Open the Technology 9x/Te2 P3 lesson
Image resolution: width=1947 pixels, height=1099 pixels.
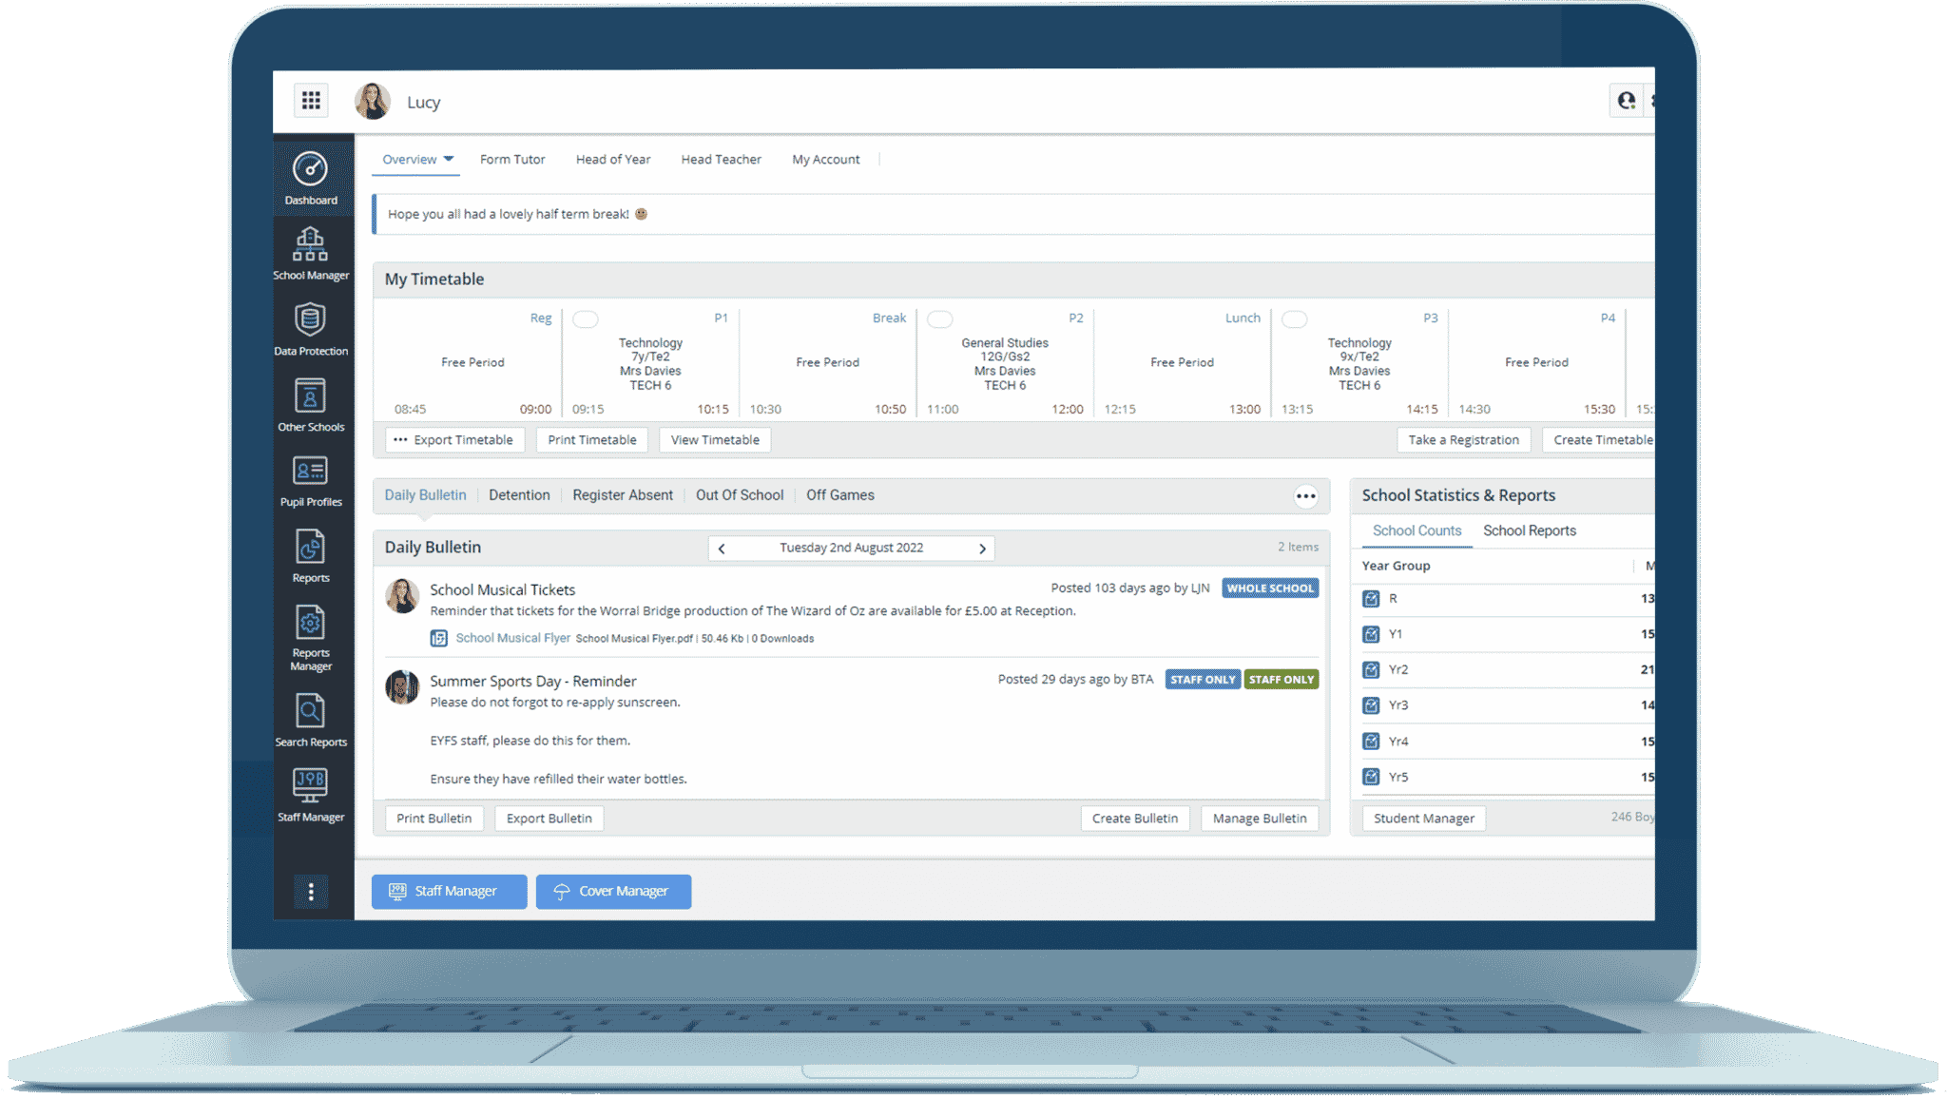coord(1359,364)
